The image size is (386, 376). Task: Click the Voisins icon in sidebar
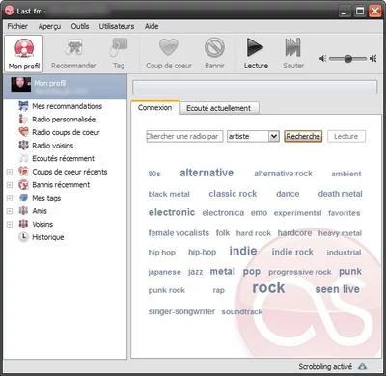[x=23, y=224]
